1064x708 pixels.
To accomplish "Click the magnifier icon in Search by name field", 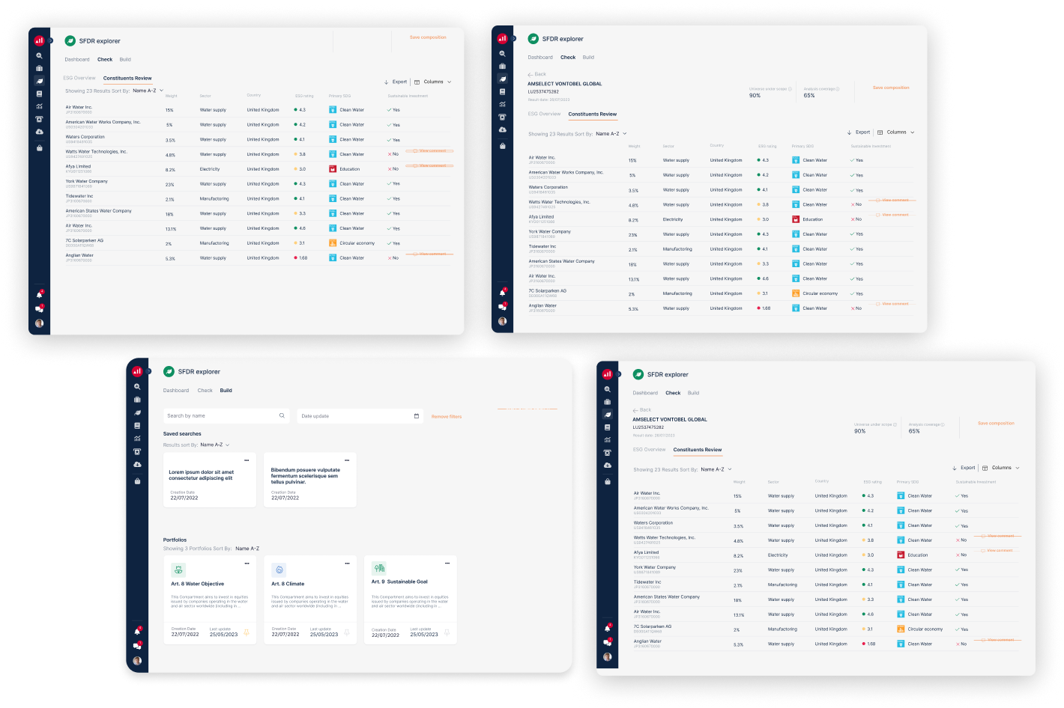I will [x=282, y=415].
